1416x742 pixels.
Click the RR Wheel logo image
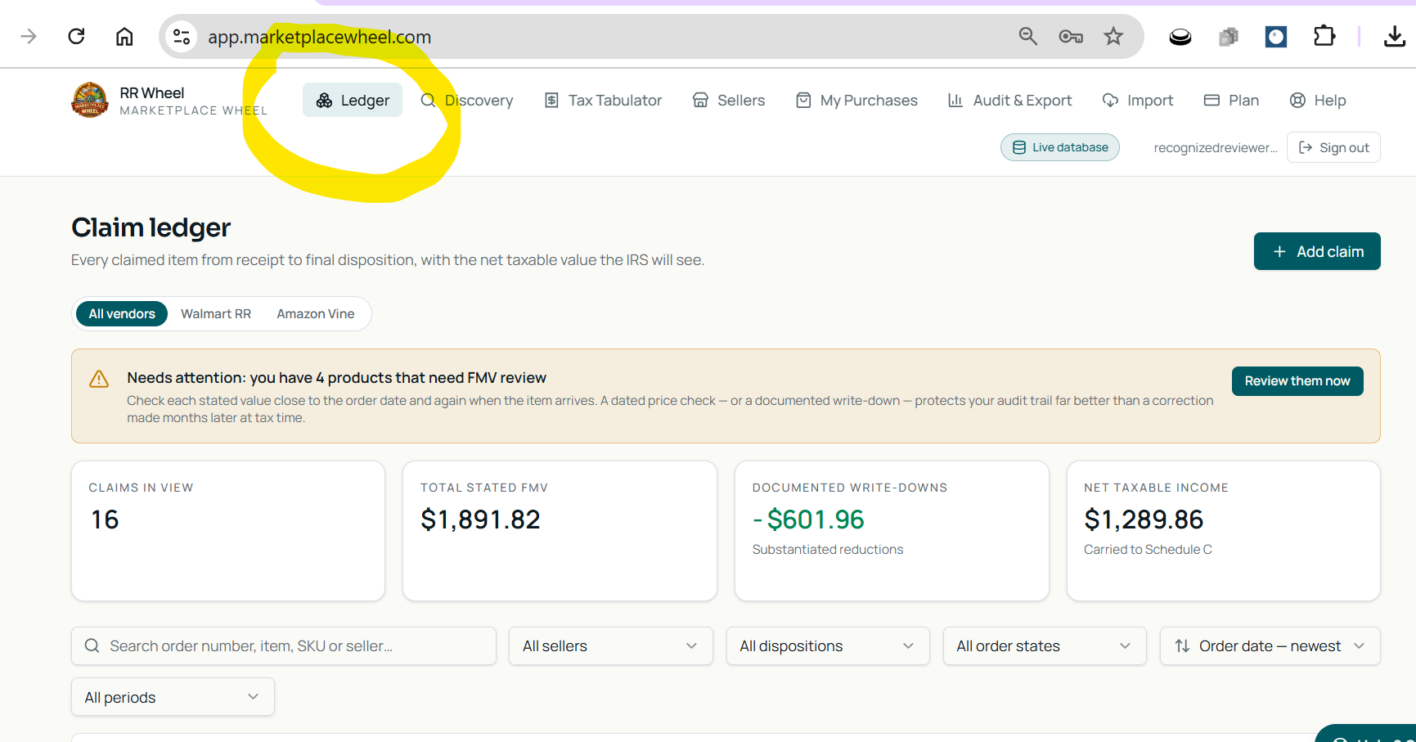[90, 100]
